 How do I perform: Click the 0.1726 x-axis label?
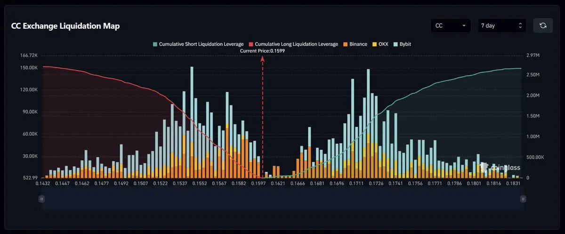click(x=376, y=184)
